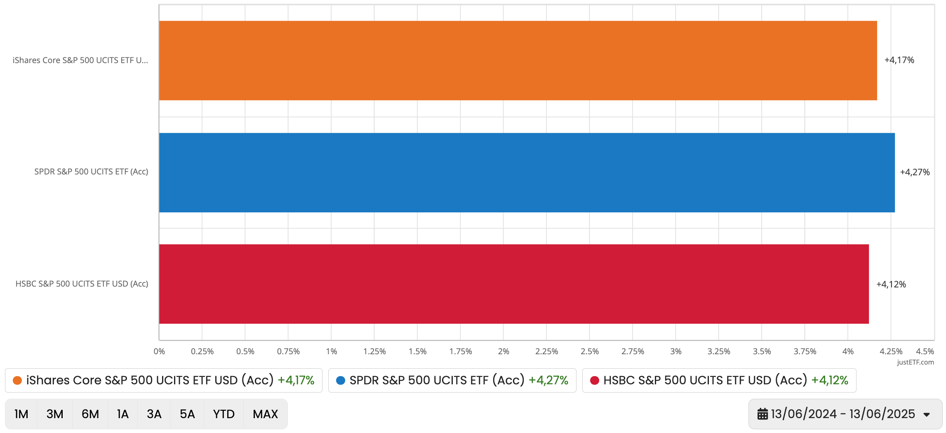The image size is (946, 433).
Task: Click the red HSBC performance bar
Action: point(515,284)
